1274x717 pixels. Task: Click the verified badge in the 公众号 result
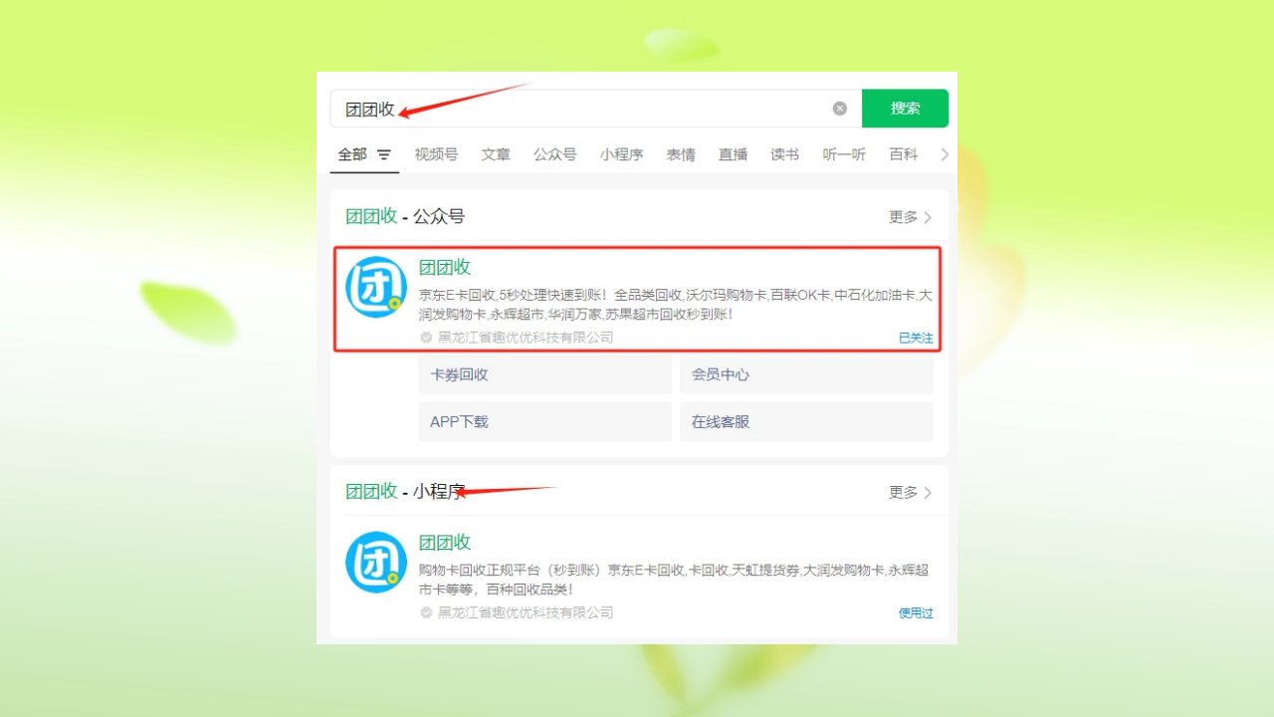(426, 338)
